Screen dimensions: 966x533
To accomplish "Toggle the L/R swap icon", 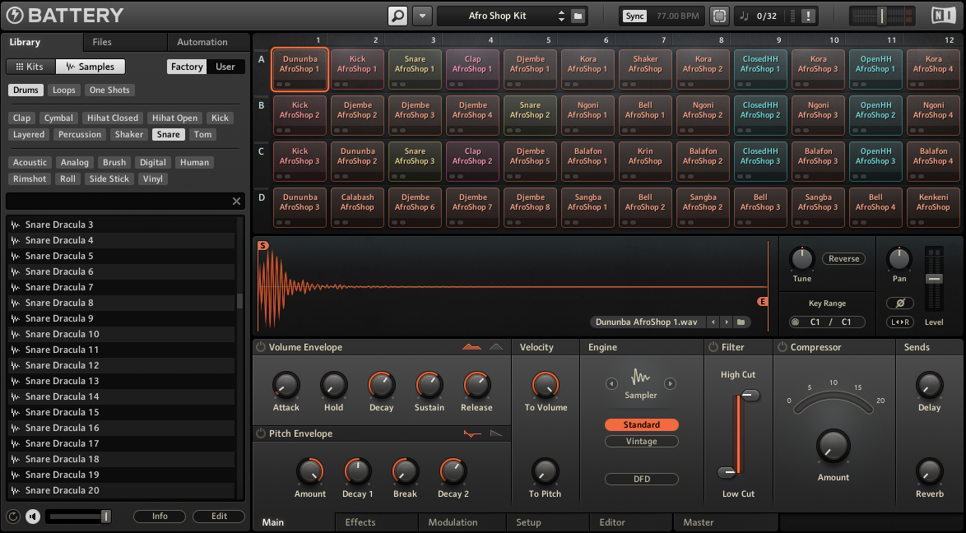I will click(x=899, y=322).
